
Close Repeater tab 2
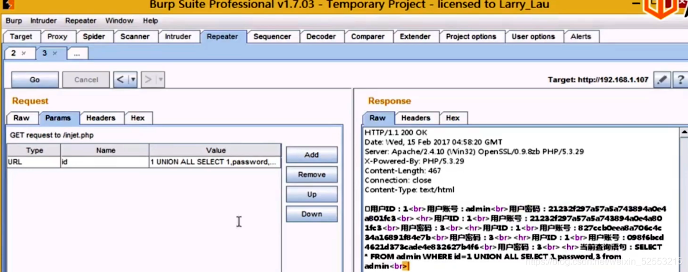click(x=24, y=53)
